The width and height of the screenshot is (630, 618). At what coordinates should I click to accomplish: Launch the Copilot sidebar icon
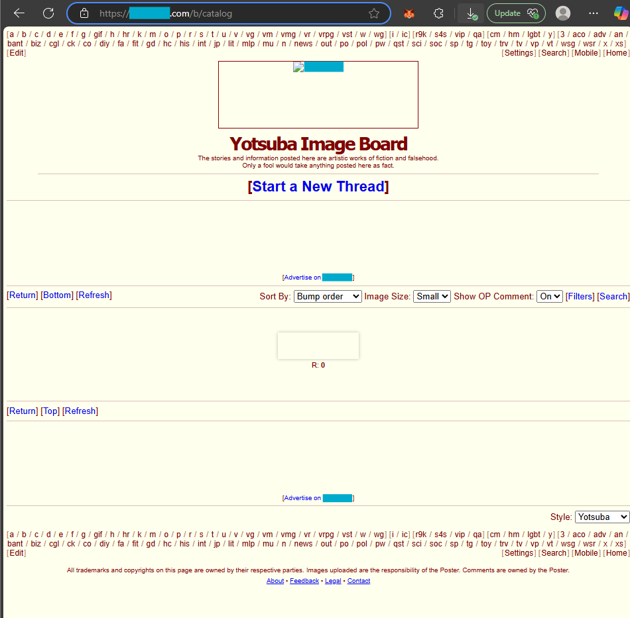pos(620,13)
